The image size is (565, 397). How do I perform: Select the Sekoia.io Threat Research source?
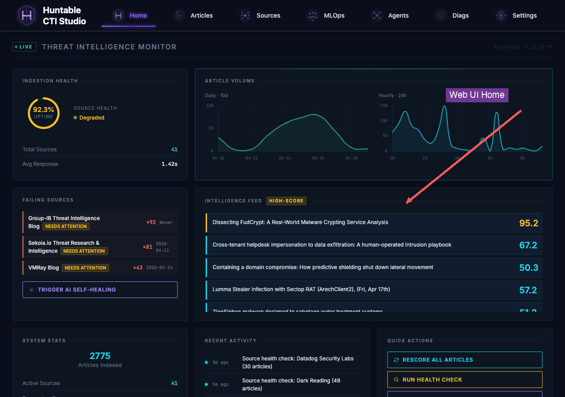[x=100, y=247]
